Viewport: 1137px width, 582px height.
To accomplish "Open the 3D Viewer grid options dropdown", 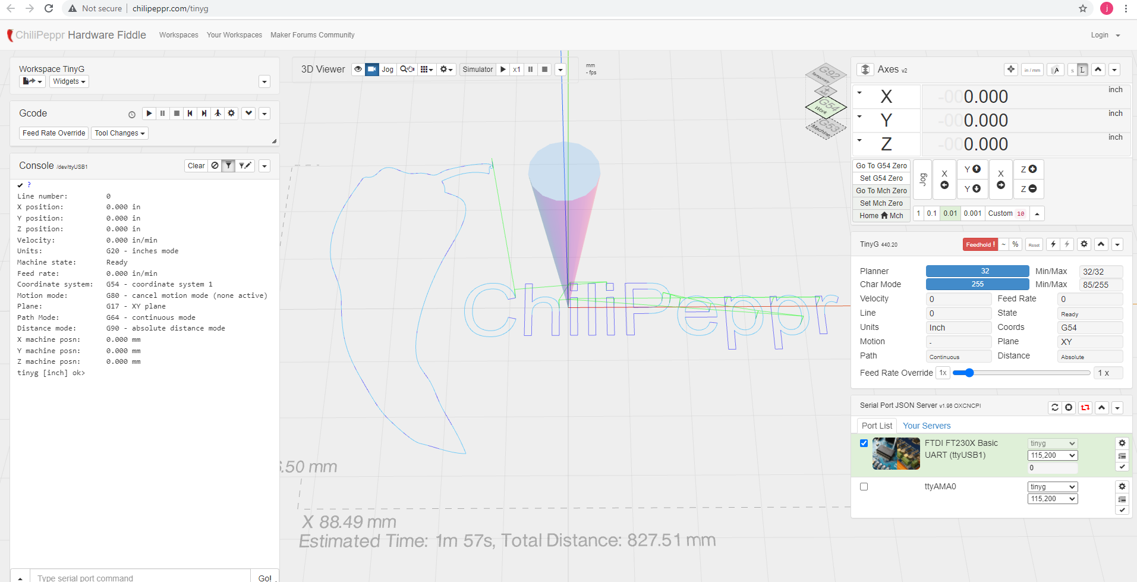I will 427,70.
